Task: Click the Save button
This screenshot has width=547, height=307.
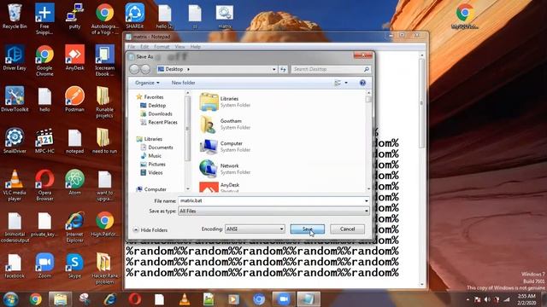Action: [x=308, y=229]
